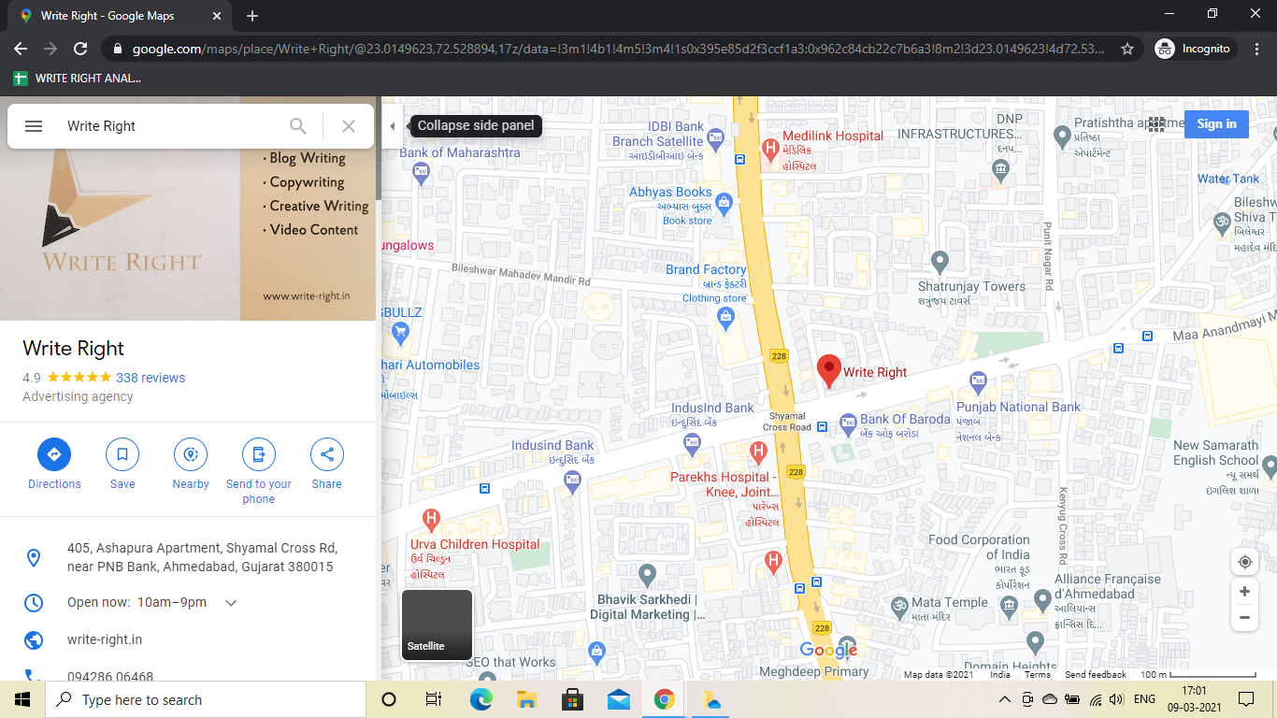Zoom in on the map
The width and height of the screenshot is (1277, 718).
point(1244,592)
